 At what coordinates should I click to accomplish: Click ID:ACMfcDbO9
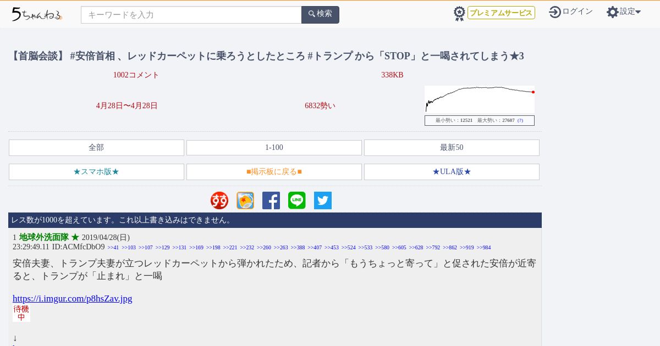pos(79,247)
